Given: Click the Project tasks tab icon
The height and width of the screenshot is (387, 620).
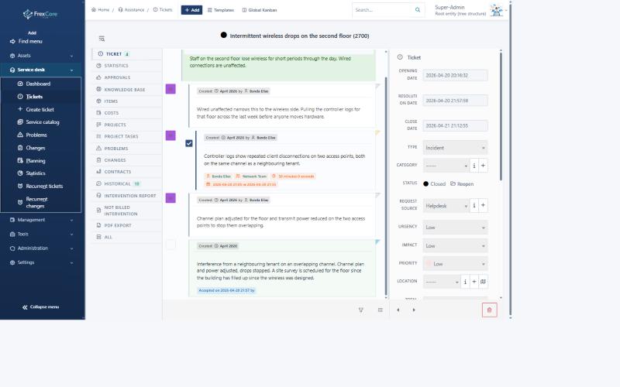Looking at the screenshot, I should [x=99, y=136].
